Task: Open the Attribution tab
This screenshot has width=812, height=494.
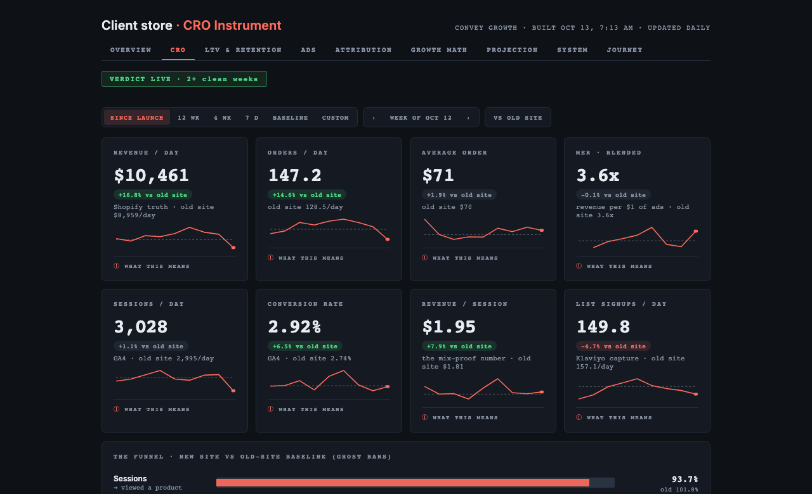Action: pos(363,50)
